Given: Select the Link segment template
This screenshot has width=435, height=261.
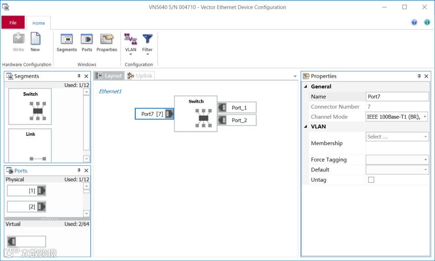Looking at the screenshot, I should coord(30,145).
